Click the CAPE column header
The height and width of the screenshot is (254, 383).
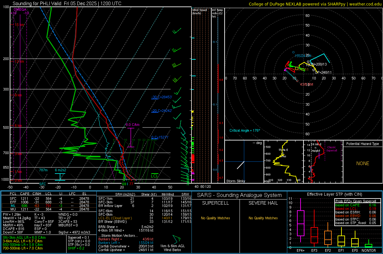(x=25, y=194)
